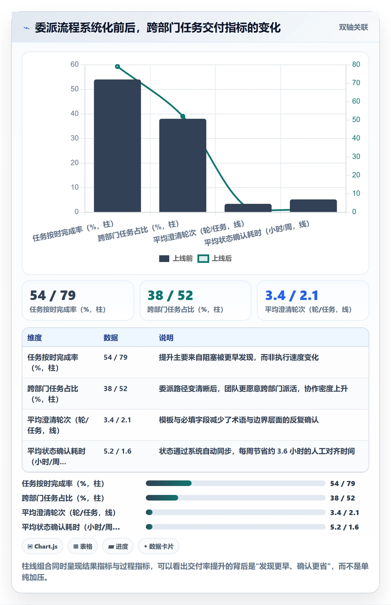Click the table cell 状态通过系统自动同步
This screenshot has width=391, height=605.
257,451
